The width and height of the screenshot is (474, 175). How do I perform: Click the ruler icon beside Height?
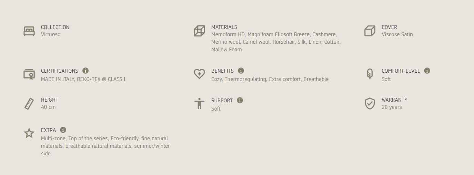pos(29,104)
